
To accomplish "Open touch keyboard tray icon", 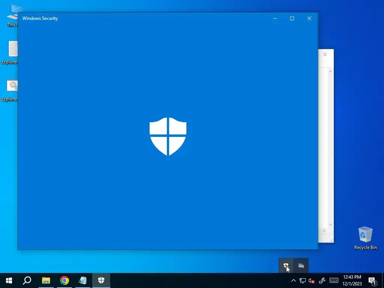I will click(334, 280).
